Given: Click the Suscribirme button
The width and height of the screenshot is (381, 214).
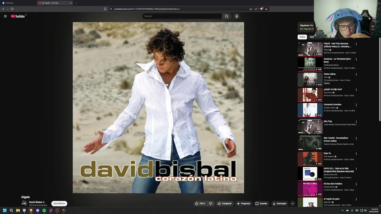Looking at the screenshot, I should click(x=59, y=204).
